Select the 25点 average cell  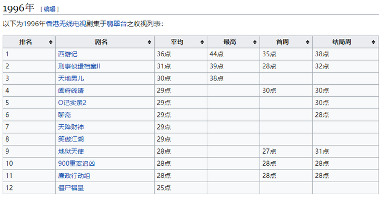181,188
